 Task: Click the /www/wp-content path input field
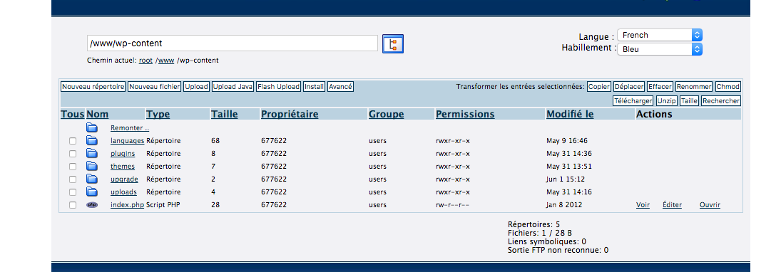tap(232, 43)
